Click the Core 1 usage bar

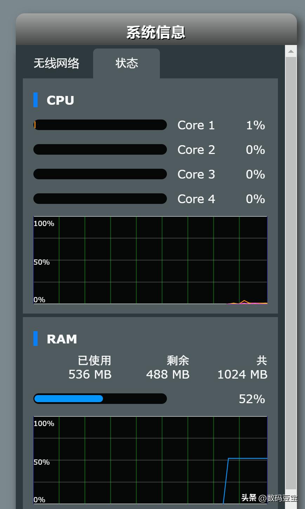[100, 125]
